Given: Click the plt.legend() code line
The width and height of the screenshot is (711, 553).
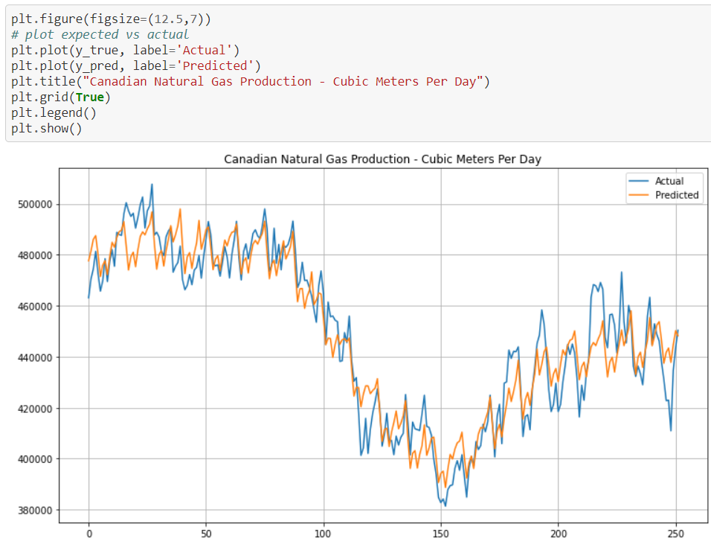Looking at the screenshot, I should click(x=54, y=113).
